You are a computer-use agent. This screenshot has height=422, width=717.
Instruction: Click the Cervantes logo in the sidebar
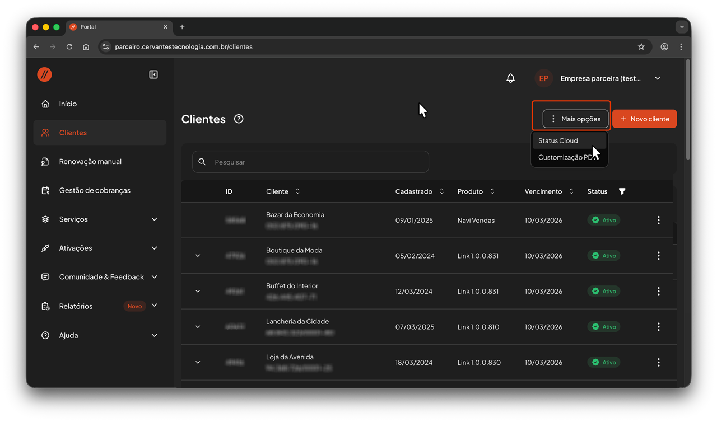click(x=45, y=74)
